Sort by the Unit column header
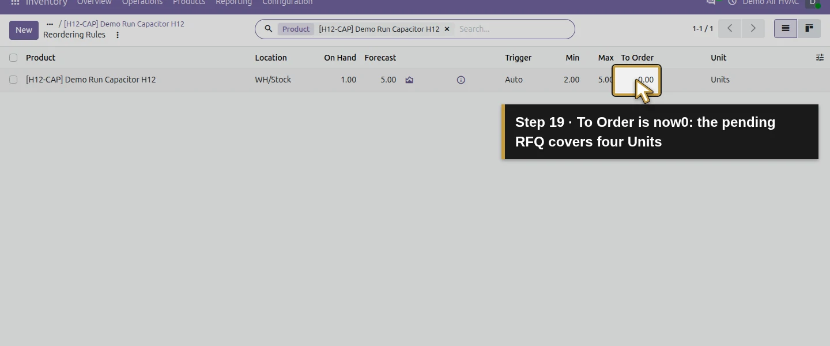 coord(718,58)
